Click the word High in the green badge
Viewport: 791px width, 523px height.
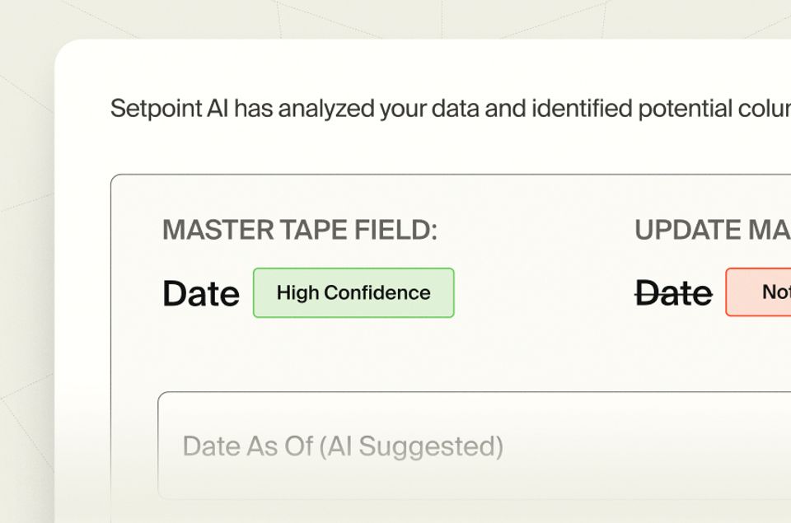click(x=297, y=293)
